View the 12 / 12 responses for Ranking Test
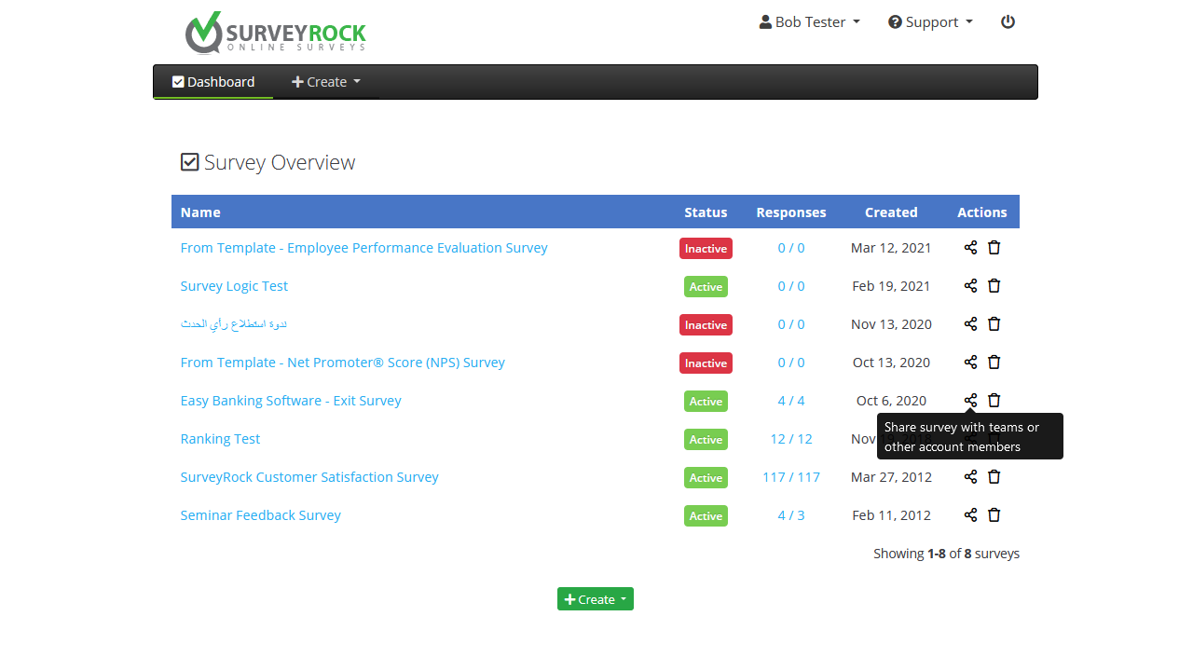Image resolution: width=1193 pixels, height=671 pixels. click(x=791, y=439)
